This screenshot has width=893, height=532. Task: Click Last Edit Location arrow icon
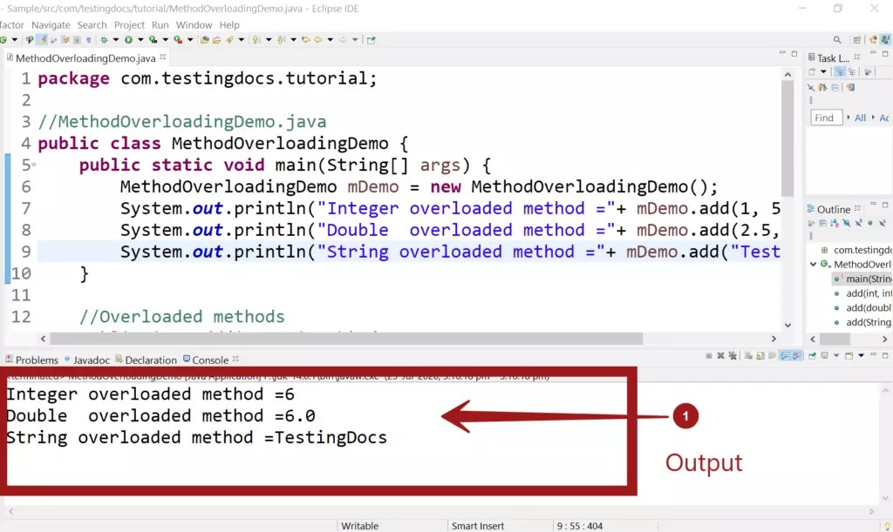pyautogui.click(x=306, y=40)
